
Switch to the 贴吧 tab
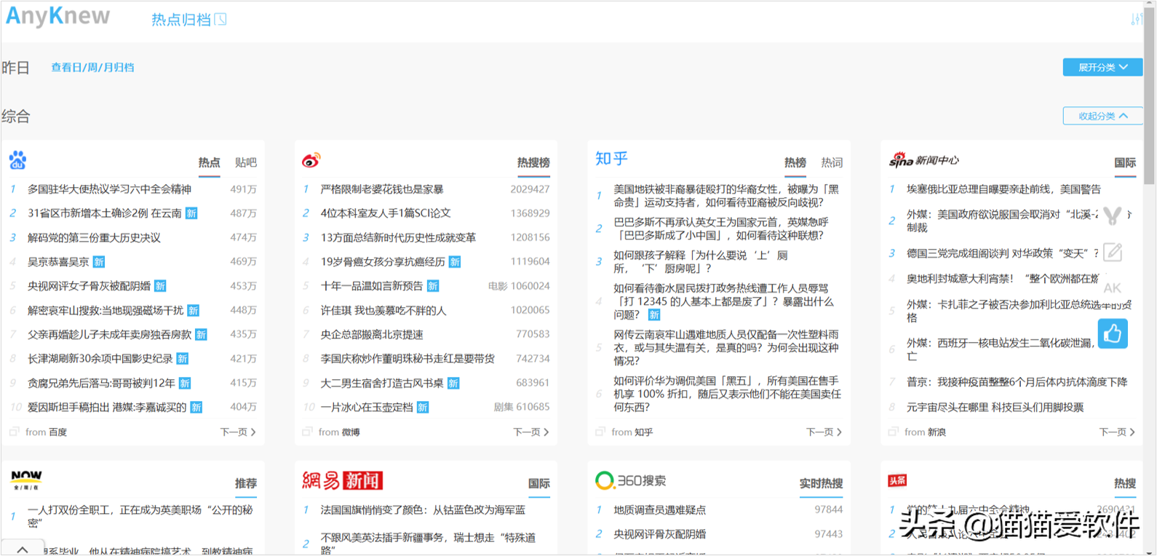pyautogui.click(x=246, y=162)
